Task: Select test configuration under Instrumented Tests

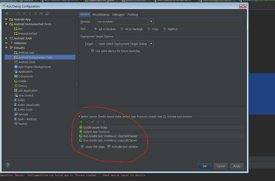Action: tap(18, 29)
